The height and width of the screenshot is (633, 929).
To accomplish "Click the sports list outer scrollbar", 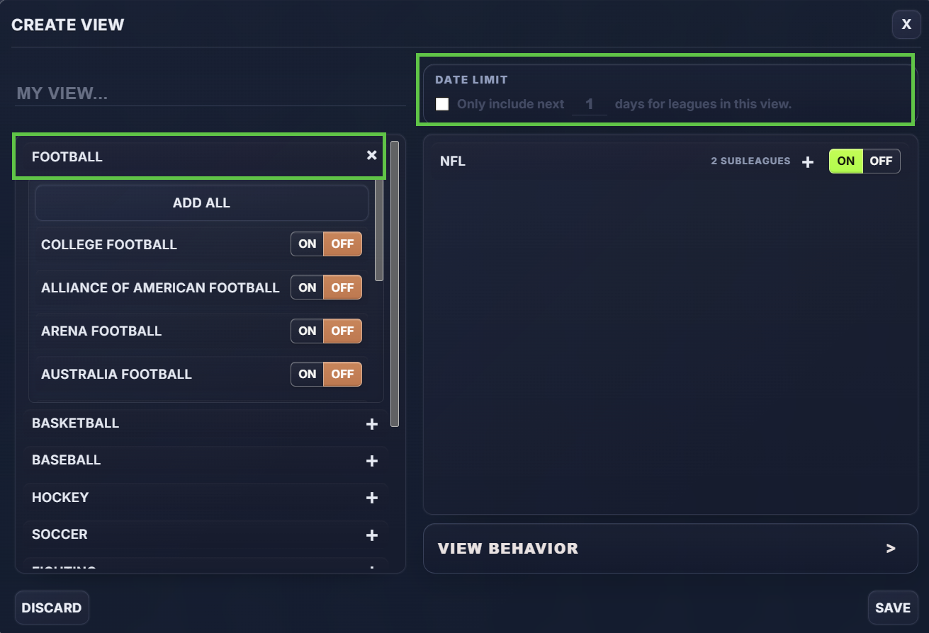I will [395, 284].
